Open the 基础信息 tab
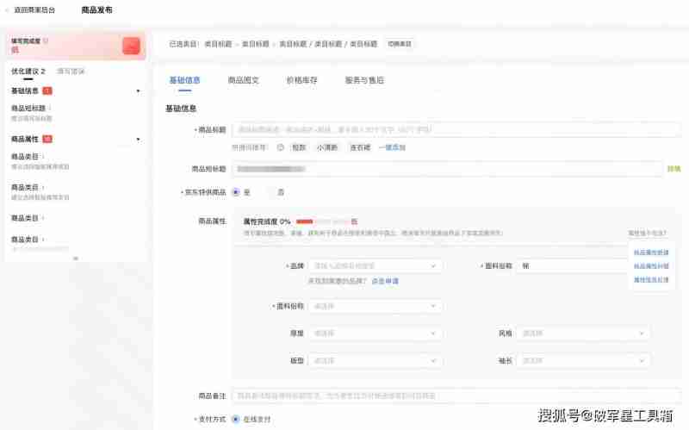This screenshot has width=689, height=430. click(184, 80)
